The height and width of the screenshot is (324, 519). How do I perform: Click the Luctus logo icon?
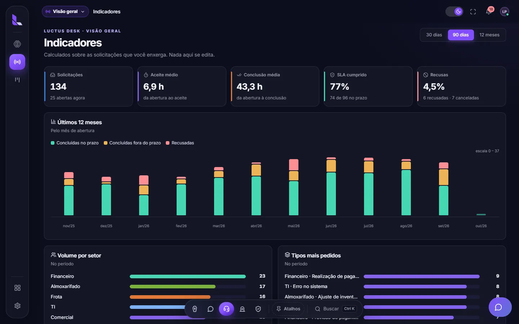pyautogui.click(x=17, y=20)
